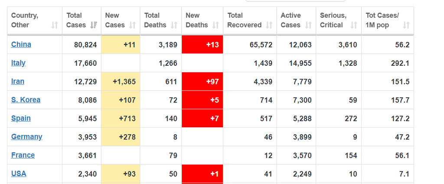The height and width of the screenshot is (184, 444).
Task: Click Iran total deaths 611
Action: click(x=171, y=82)
